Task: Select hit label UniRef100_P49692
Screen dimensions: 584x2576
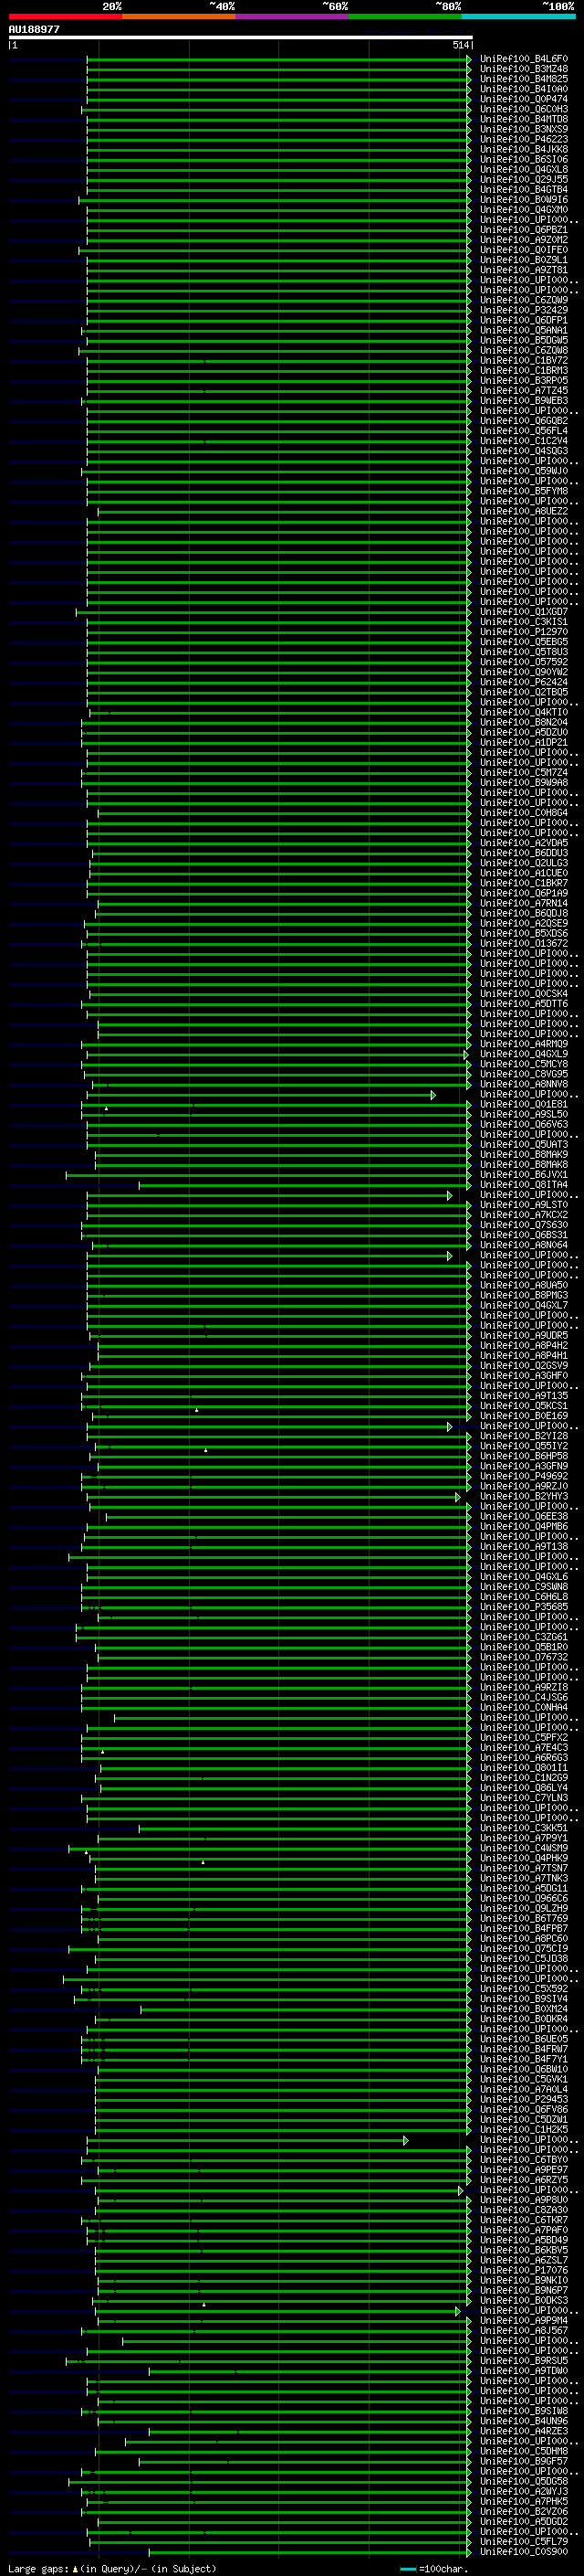Action: coord(523,1476)
